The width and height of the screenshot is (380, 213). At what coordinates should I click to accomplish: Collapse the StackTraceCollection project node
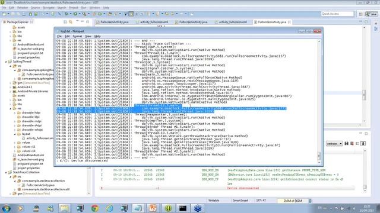[6, 172]
